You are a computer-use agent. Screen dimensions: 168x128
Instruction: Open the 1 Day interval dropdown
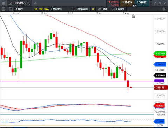19,9
